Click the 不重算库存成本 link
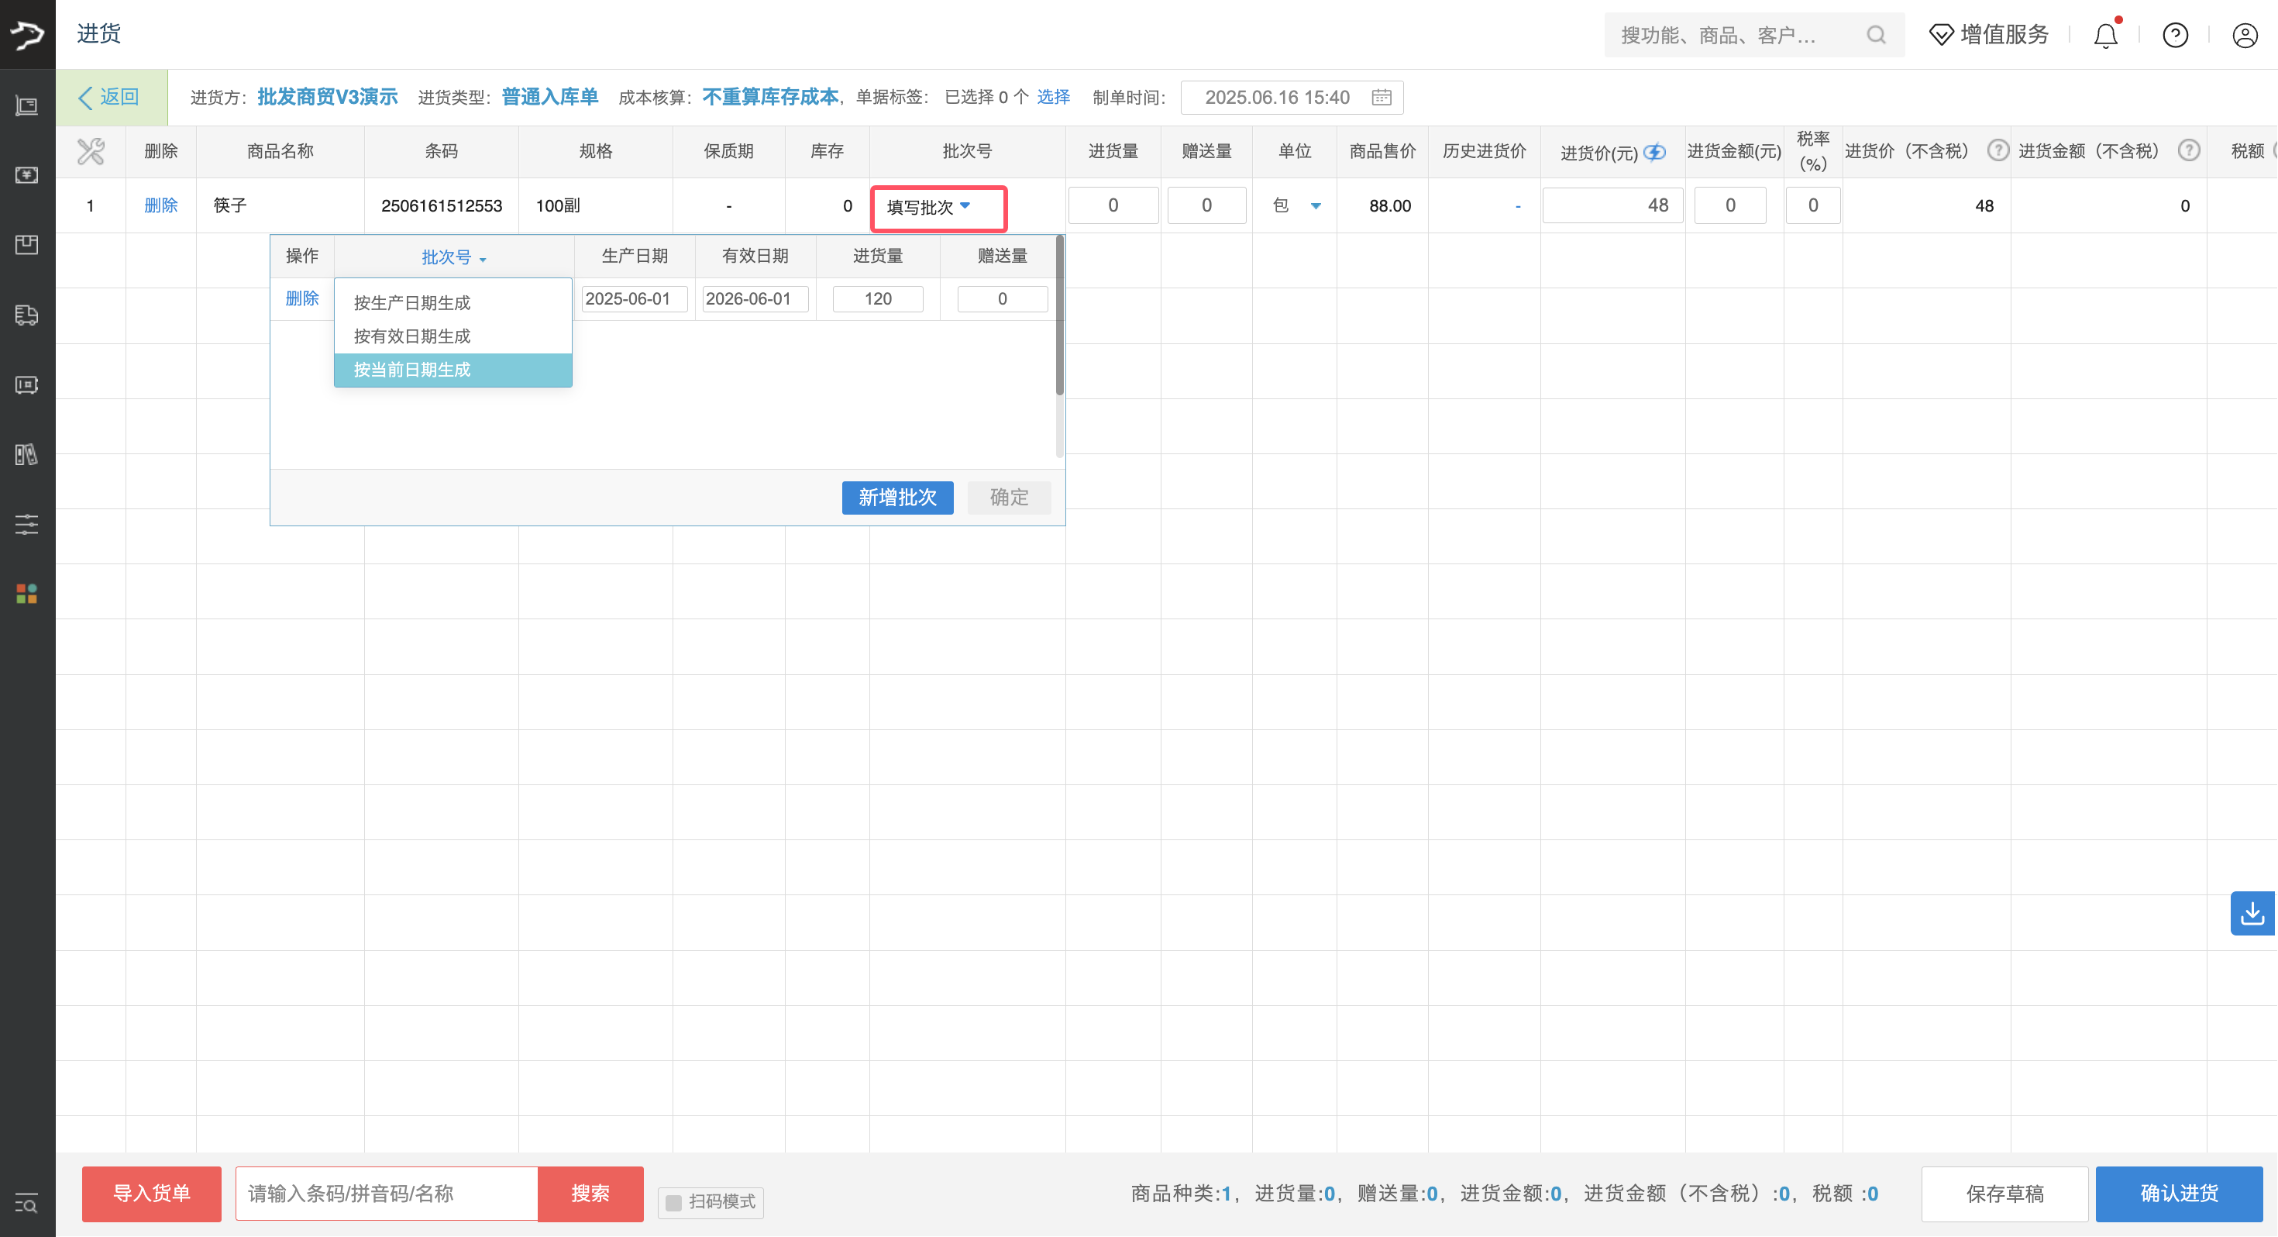Image resolution: width=2278 pixels, height=1237 pixels. [x=769, y=98]
